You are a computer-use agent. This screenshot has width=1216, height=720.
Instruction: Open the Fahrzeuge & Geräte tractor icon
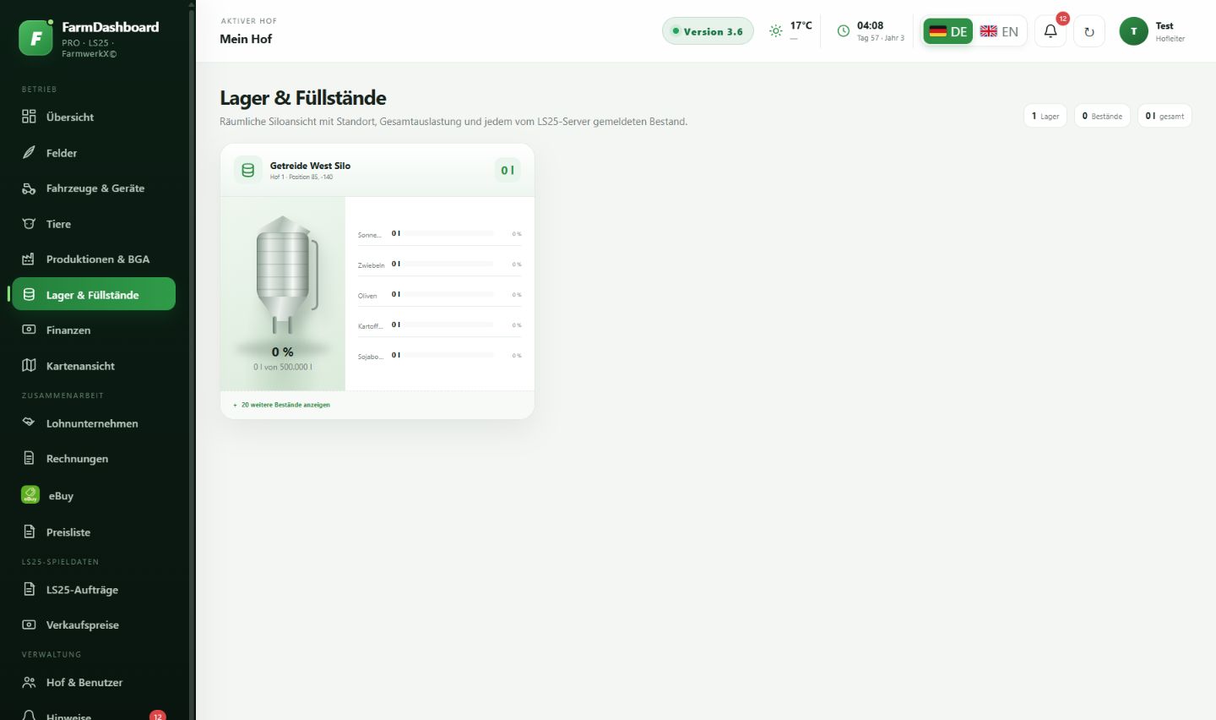tap(29, 188)
